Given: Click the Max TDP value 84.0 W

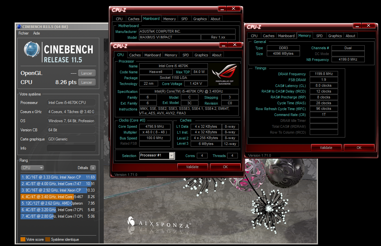Looking at the screenshot, I should coord(199,72).
